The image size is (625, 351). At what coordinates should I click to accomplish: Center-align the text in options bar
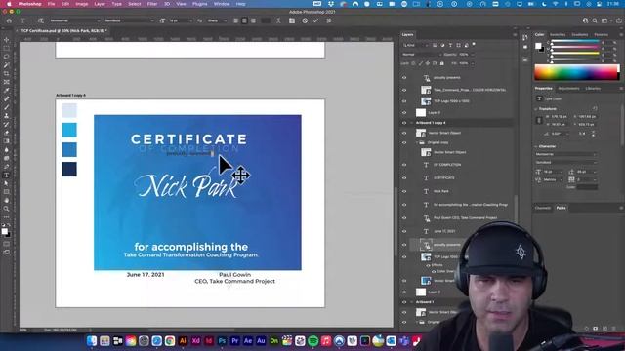pos(244,20)
